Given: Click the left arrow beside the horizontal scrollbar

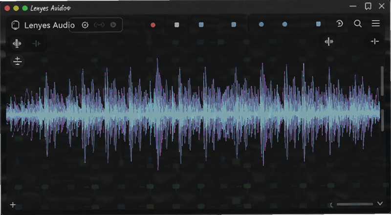Looking at the screenshot, I should click(x=331, y=205).
